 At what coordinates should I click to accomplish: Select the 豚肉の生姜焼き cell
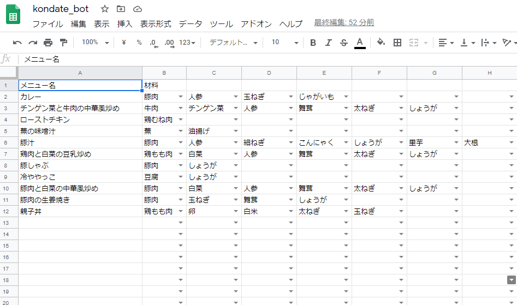point(80,200)
